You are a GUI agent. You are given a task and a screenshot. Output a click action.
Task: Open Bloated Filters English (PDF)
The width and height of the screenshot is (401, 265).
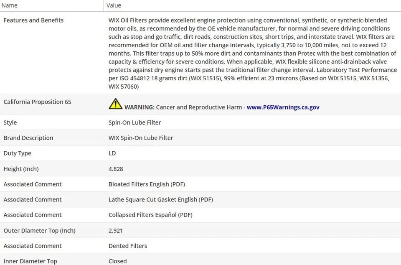coord(147,184)
